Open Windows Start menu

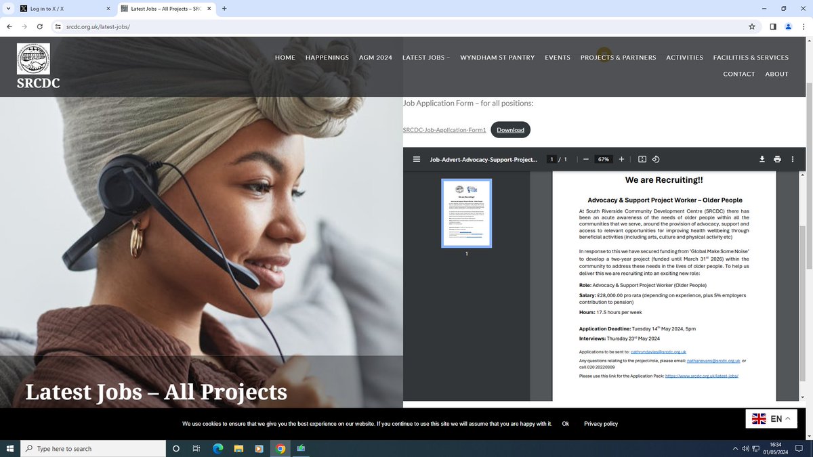point(10,448)
